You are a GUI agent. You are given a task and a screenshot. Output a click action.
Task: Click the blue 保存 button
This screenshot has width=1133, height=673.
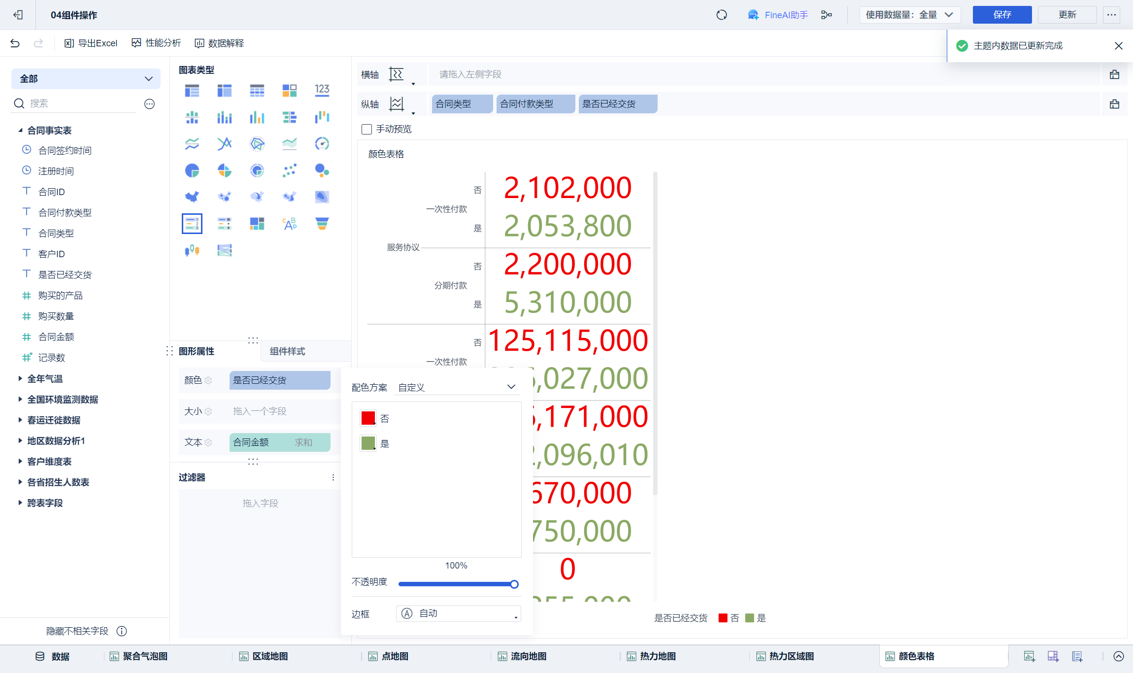pos(1001,15)
